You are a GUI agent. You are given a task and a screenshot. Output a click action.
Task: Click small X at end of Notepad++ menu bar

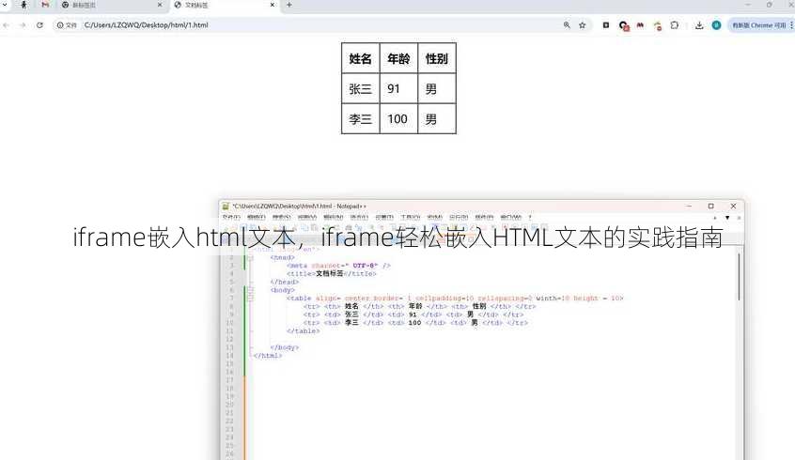click(739, 218)
